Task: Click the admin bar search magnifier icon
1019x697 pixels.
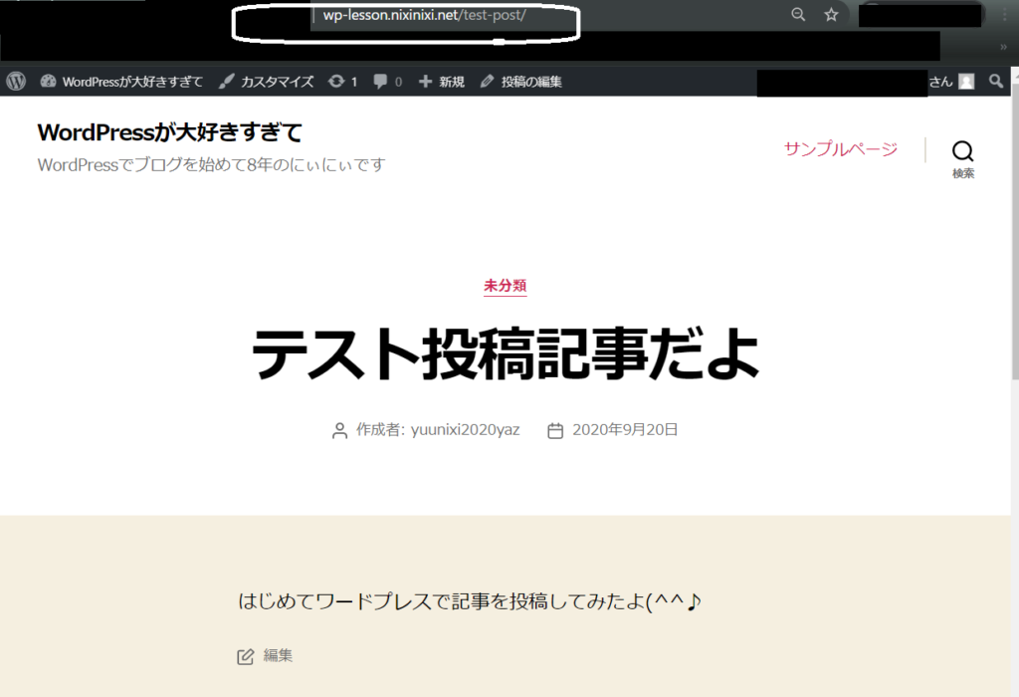Action: (996, 82)
